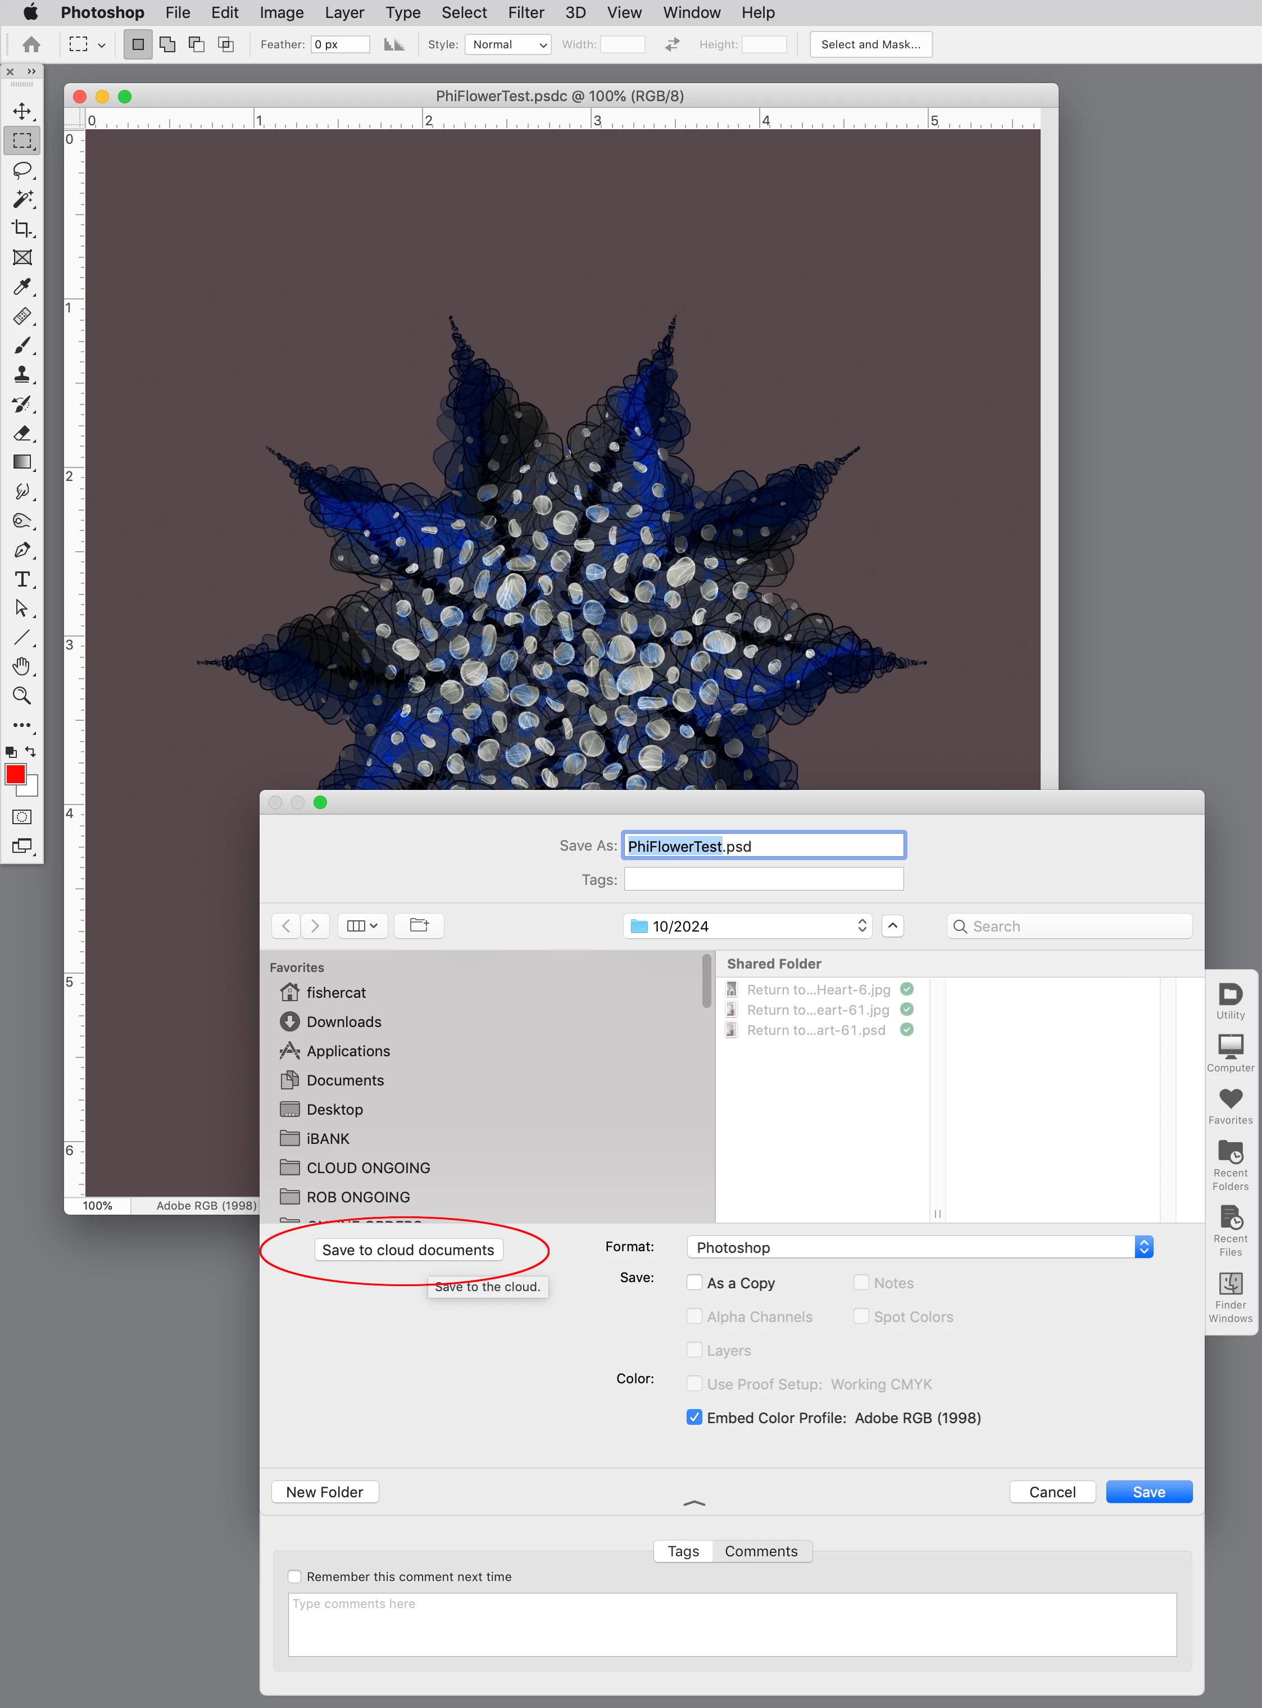Click the red foreground color swatch
This screenshot has height=1708, width=1262.
(15, 775)
